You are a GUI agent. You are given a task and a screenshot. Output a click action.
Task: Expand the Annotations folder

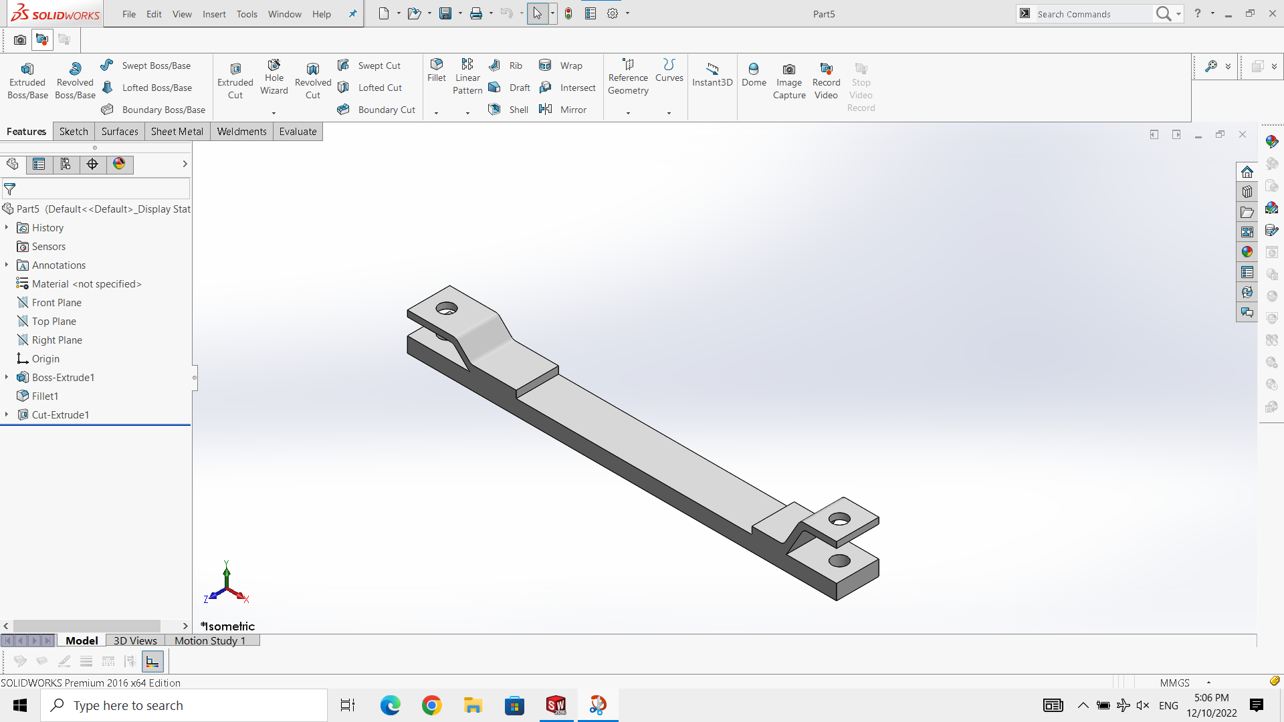[x=7, y=265]
